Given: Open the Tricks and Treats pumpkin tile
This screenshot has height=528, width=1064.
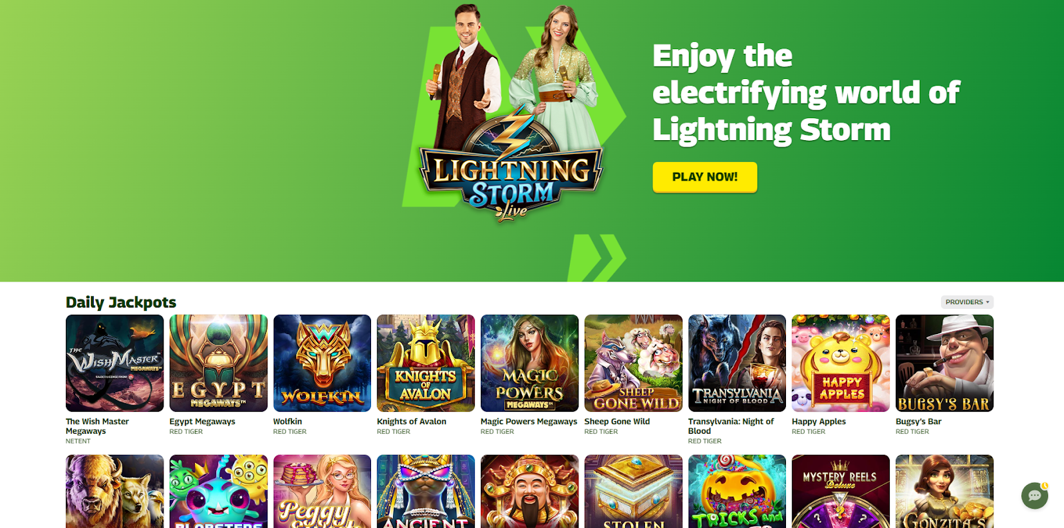Looking at the screenshot, I should (x=737, y=491).
